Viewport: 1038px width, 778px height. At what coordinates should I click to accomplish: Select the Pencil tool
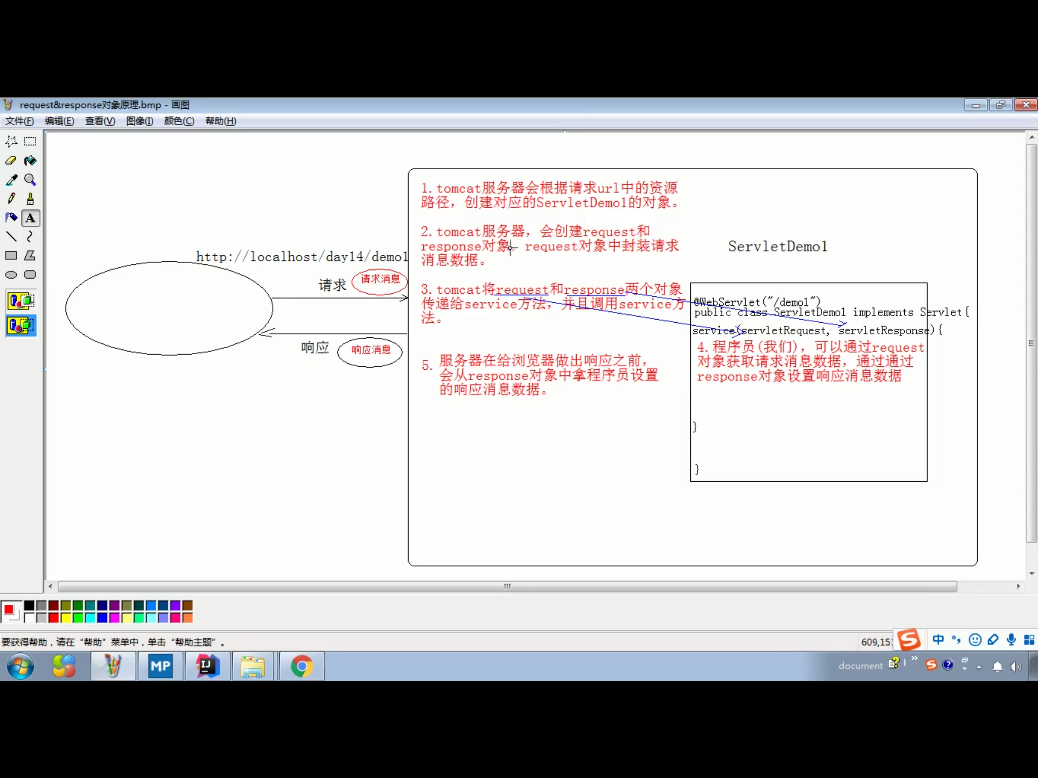11,199
